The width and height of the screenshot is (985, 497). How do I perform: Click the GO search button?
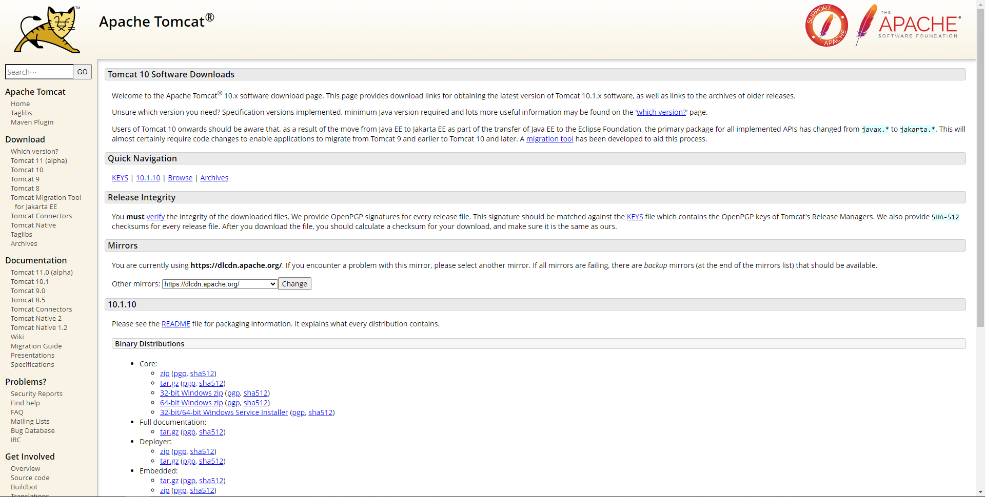[x=82, y=72]
